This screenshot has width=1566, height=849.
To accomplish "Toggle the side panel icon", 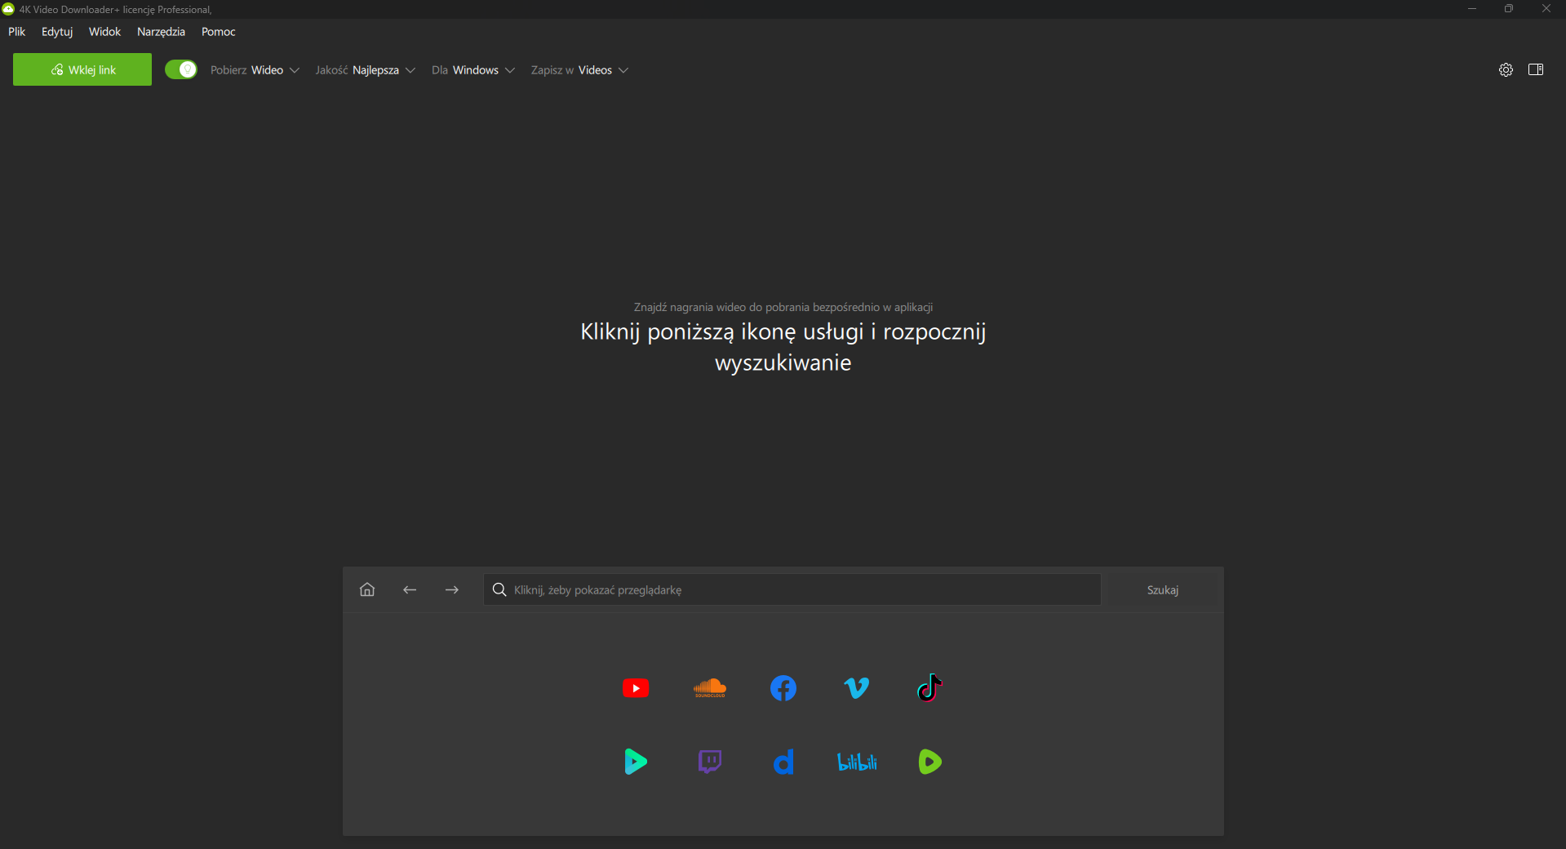I will point(1536,69).
